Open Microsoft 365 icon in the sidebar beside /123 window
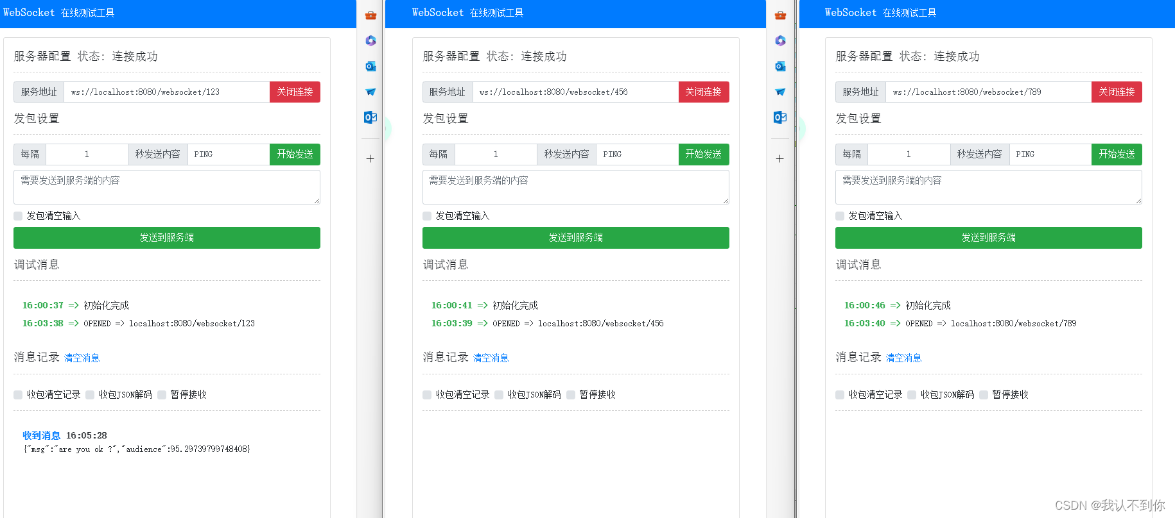1175x518 pixels. (370, 40)
